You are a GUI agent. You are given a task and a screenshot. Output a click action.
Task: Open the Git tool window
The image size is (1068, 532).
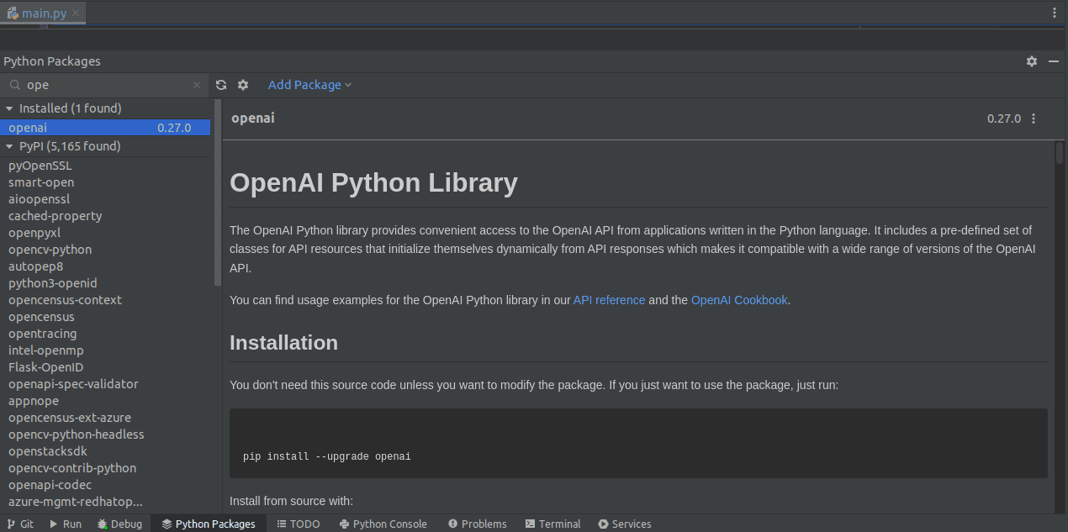click(20, 524)
